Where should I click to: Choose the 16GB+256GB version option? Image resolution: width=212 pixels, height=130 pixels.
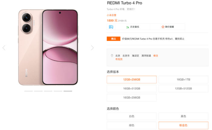click(131, 98)
